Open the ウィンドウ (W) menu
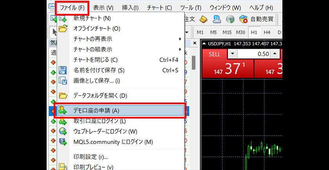Image resolution: width=329 pixels, height=170 pixels. coord(225,8)
